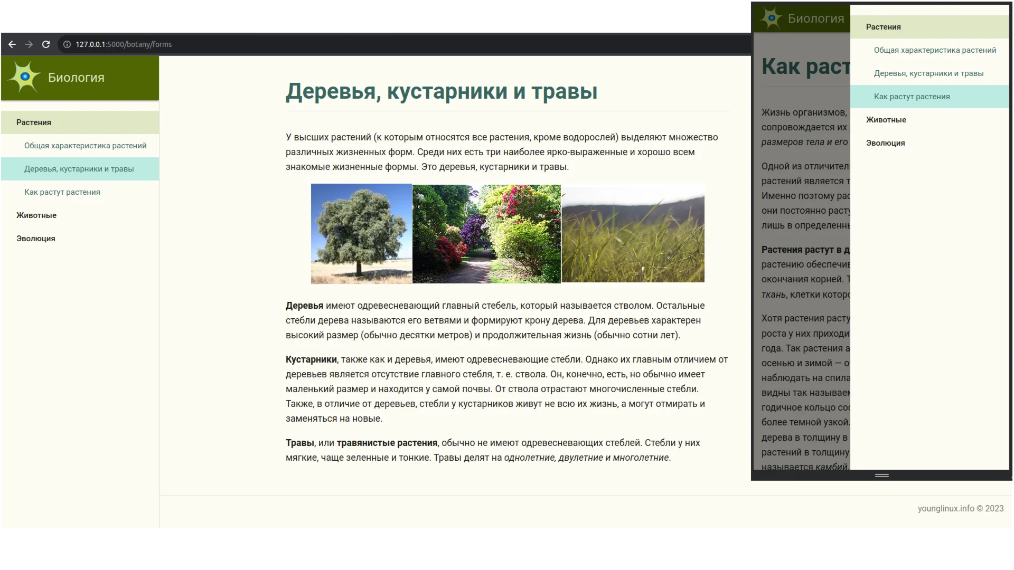This screenshot has height=570, width=1014.
Task: Collapse the 'Растения' section in sidebar
Action: pyautogui.click(x=33, y=122)
